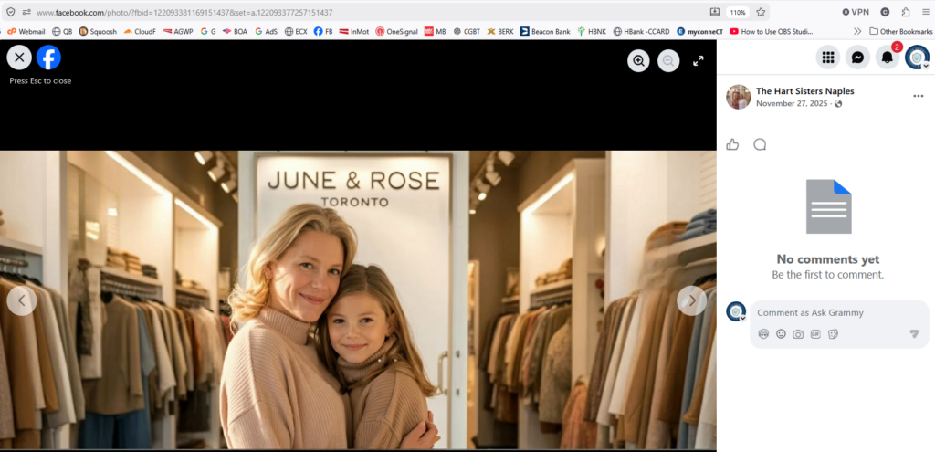
Task: Open the Beacon Bank bookmark
Action: coord(545,32)
